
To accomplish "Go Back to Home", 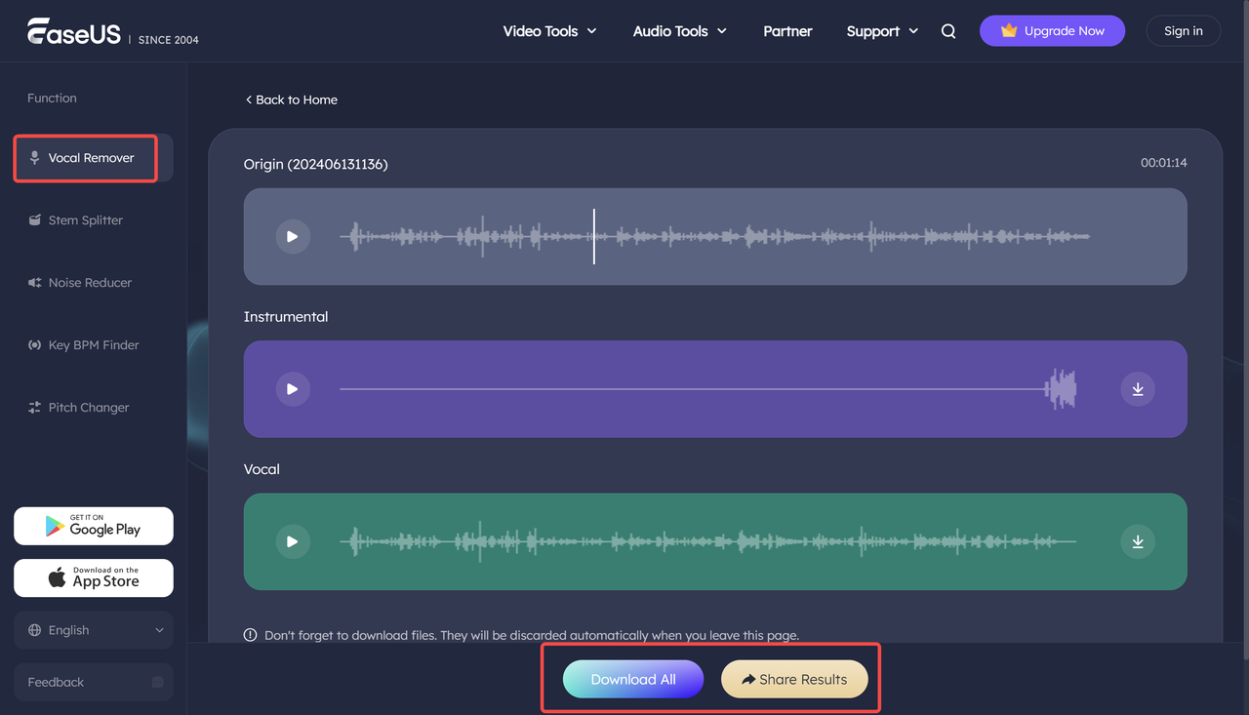I will 291,99.
